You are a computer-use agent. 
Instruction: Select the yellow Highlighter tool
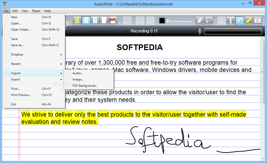click(x=249, y=21)
